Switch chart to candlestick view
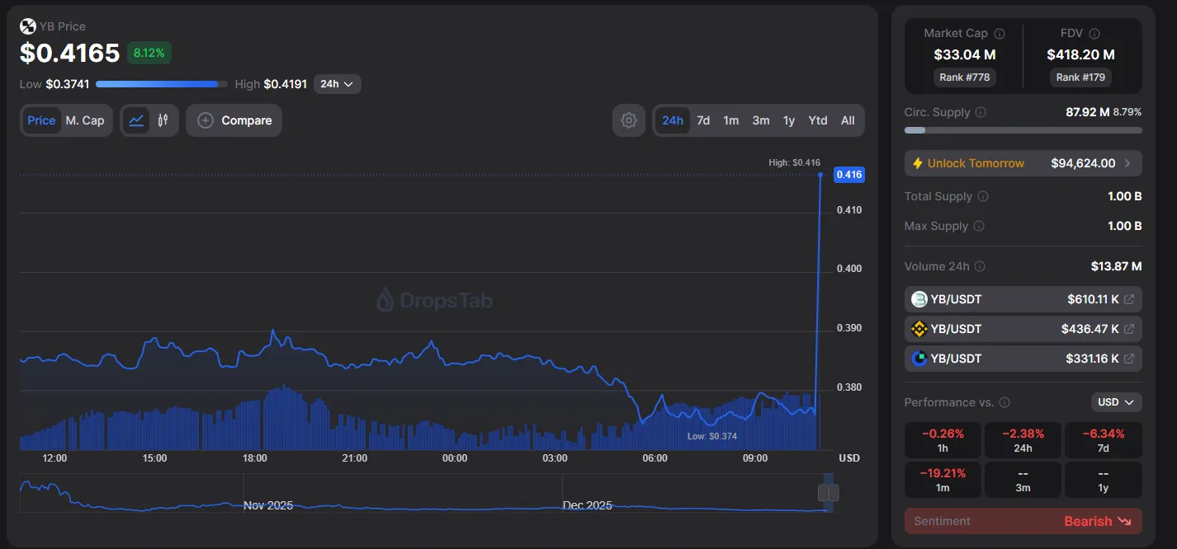The width and height of the screenshot is (1177, 549). (163, 120)
